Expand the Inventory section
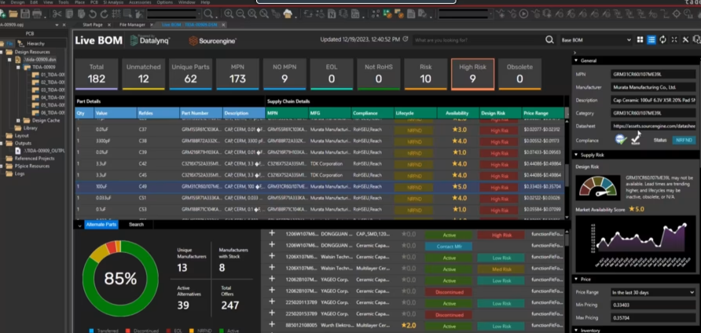The image size is (701, 333). click(576, 331)
